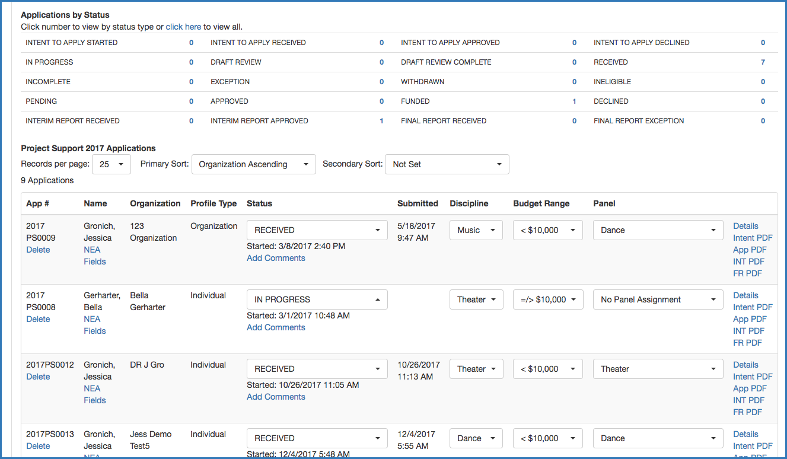Viewport: 787px width, 459px height.
Task: Open Music discipline dropdown for PS0009
Action: coord(476,230)
